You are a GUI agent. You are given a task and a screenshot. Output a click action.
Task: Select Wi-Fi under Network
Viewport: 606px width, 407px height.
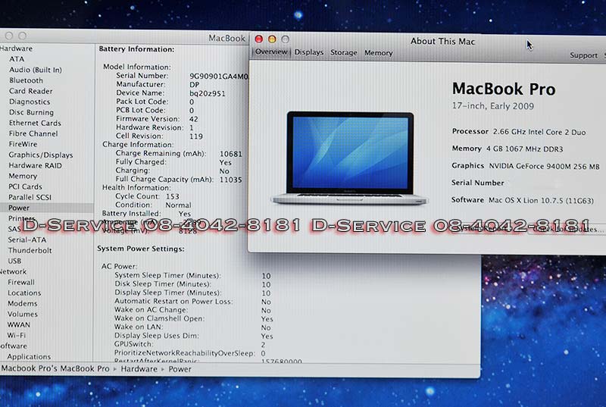click(x=18, y=335)
